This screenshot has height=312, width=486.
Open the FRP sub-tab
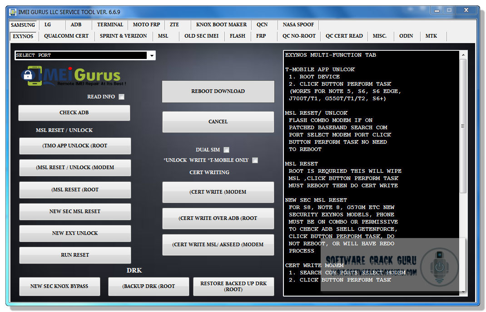(261, 36)
